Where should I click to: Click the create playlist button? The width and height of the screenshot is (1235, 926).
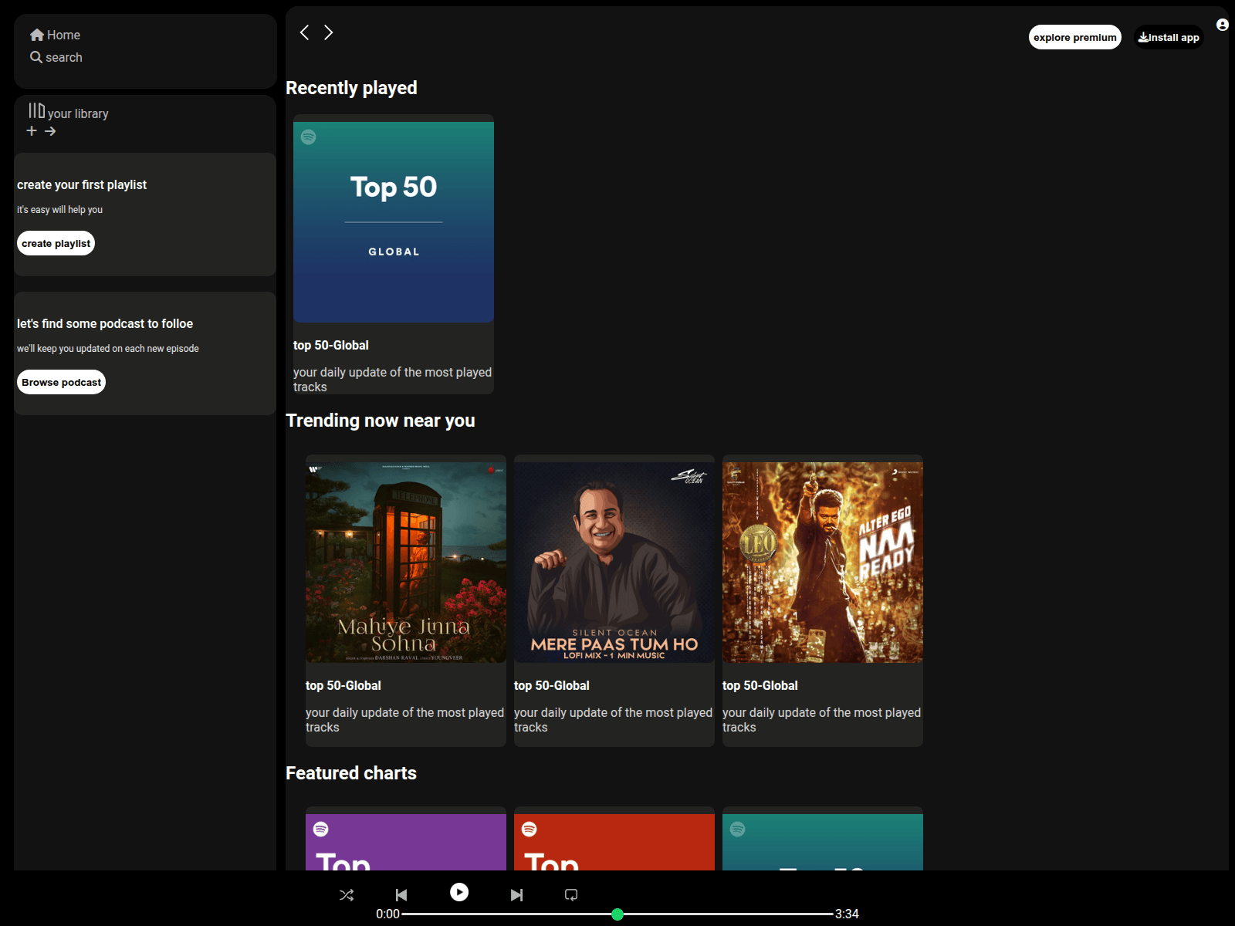click(56, 243)
